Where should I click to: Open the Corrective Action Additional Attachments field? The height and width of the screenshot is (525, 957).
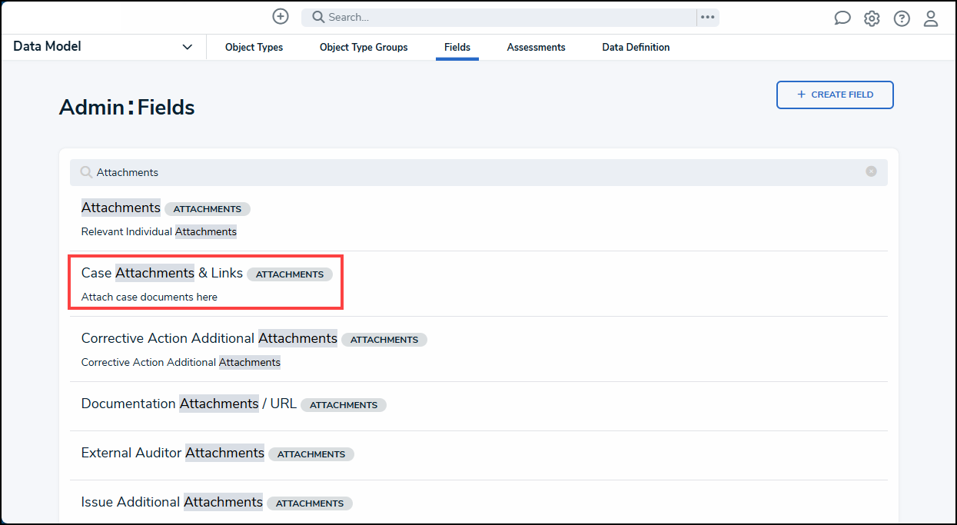(209, 339)
